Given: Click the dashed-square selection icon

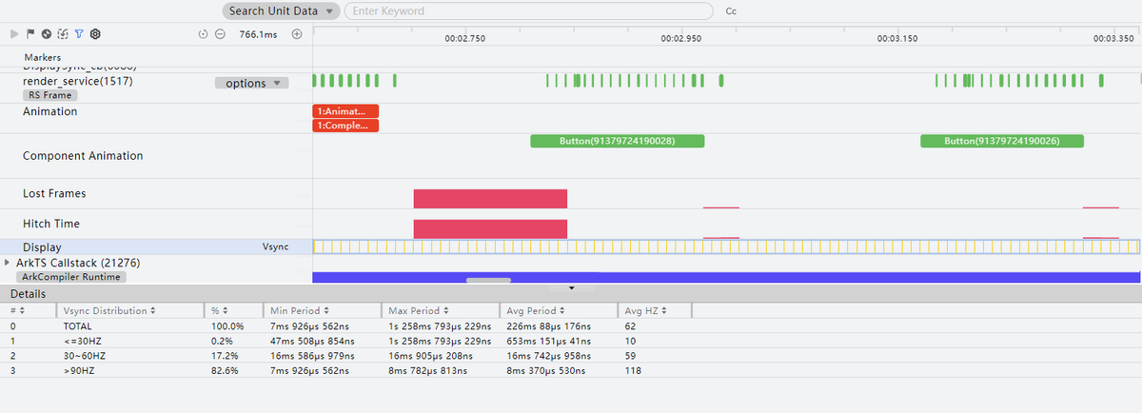Looking at the screenshot, I should [63, 34].
